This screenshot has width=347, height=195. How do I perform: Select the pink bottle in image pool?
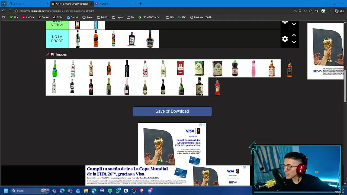click(253, 69)
